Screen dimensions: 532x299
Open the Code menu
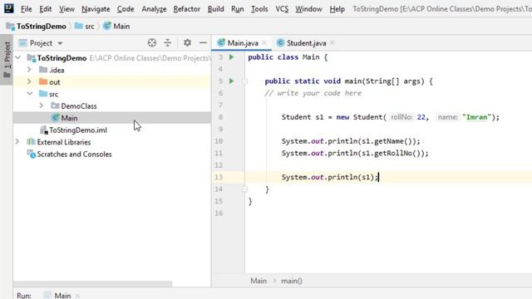point(126,9)
